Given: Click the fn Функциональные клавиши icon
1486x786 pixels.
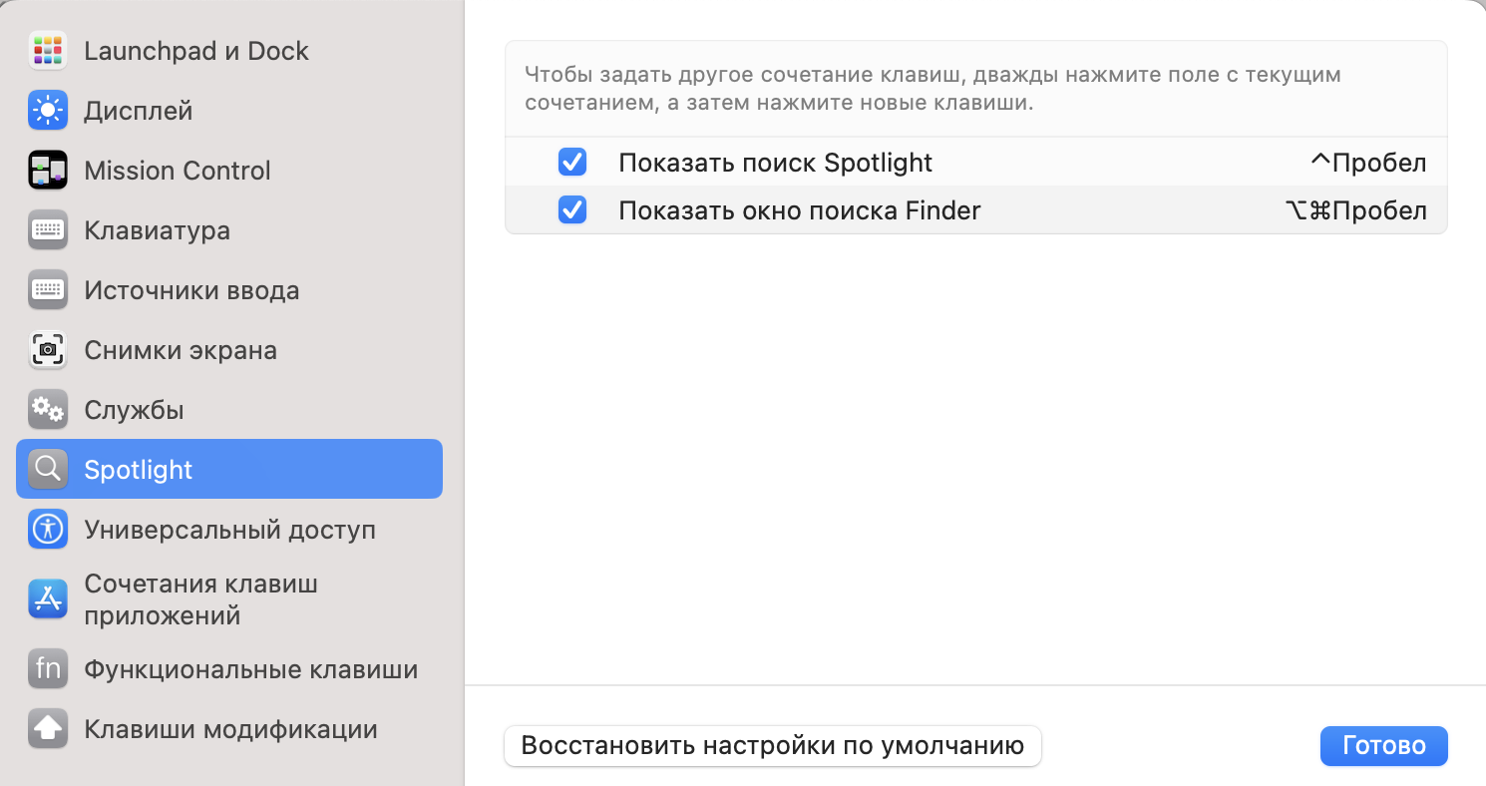Looking at the screenshot, I should [x=48, y=669].
